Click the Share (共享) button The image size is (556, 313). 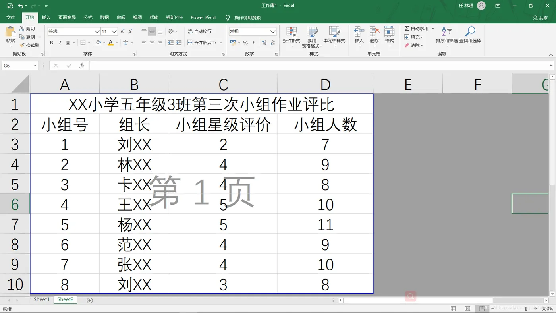click(x=540, y=18)
